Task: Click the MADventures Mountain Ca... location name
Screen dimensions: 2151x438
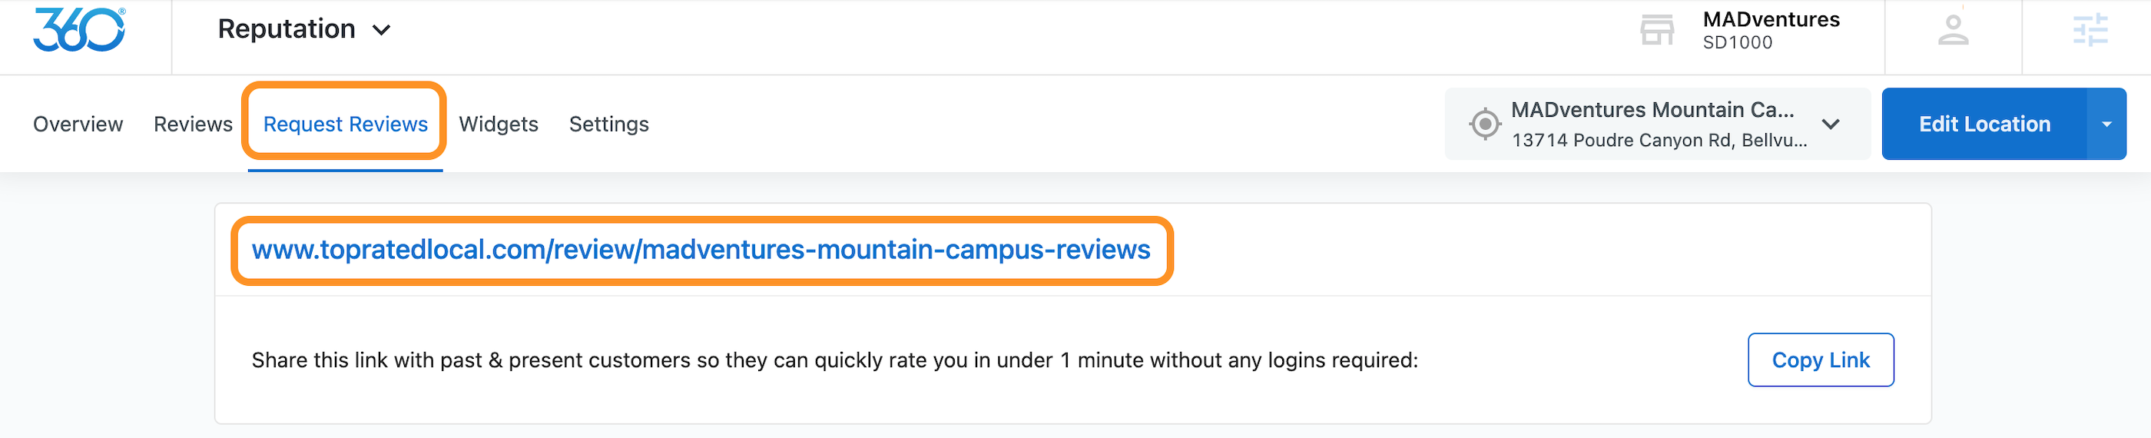Action: pos(1652,109)
